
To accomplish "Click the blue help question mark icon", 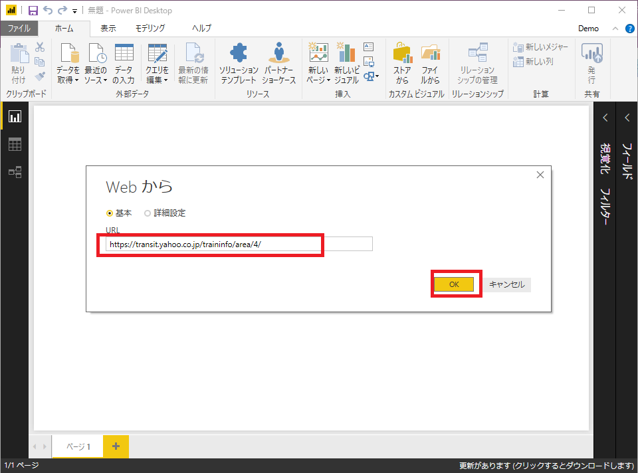I will pyautogui.click(x=629, y=29).
